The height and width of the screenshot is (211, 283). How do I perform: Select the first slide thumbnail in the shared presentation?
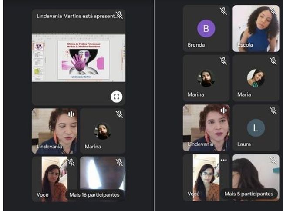click(x=39, y=46)
